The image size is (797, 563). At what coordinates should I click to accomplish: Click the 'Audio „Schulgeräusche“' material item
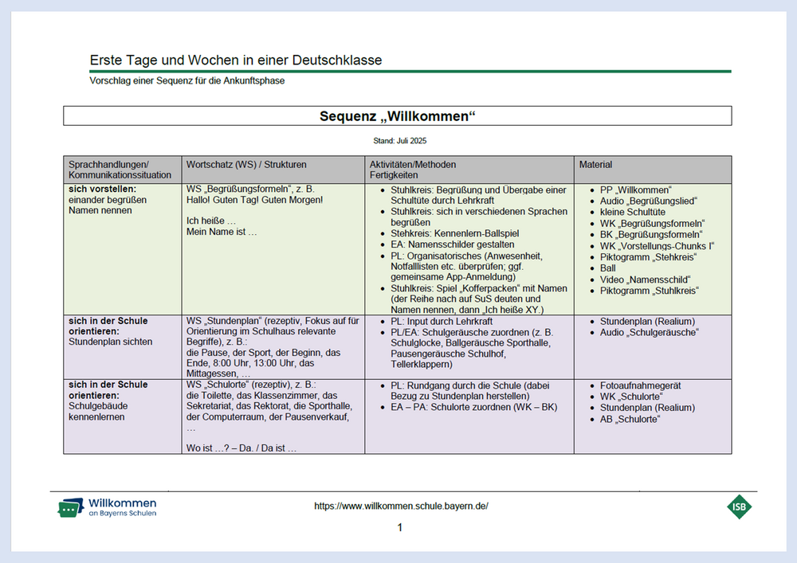coord(649,332)
